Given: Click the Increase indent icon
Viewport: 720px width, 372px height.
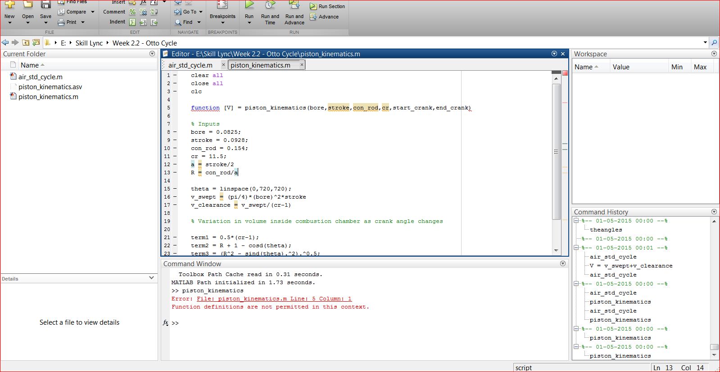Looking at the screenshot, I should pos(143,22).
